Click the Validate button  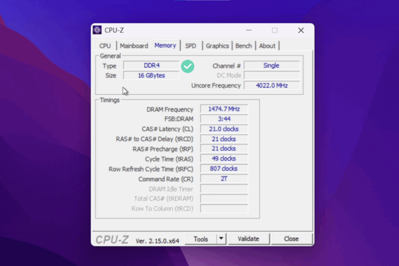pos(248,239)
